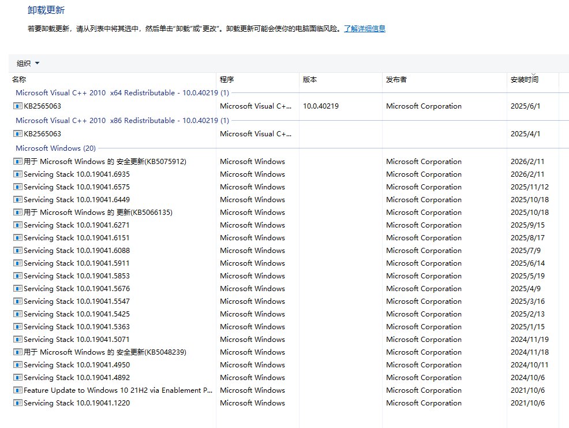
Task: Click KB2565063 icon under x64 Redistributable group
Action: point(17,106)
